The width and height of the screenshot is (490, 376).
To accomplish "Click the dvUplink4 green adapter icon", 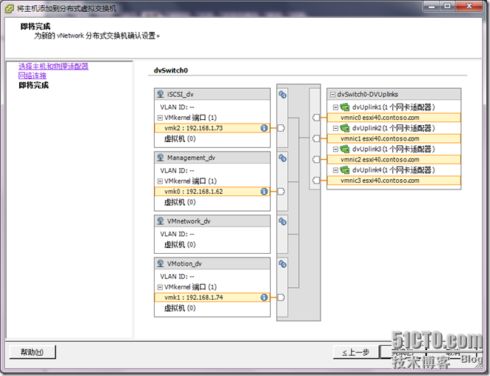I will [x=345, y=169].
